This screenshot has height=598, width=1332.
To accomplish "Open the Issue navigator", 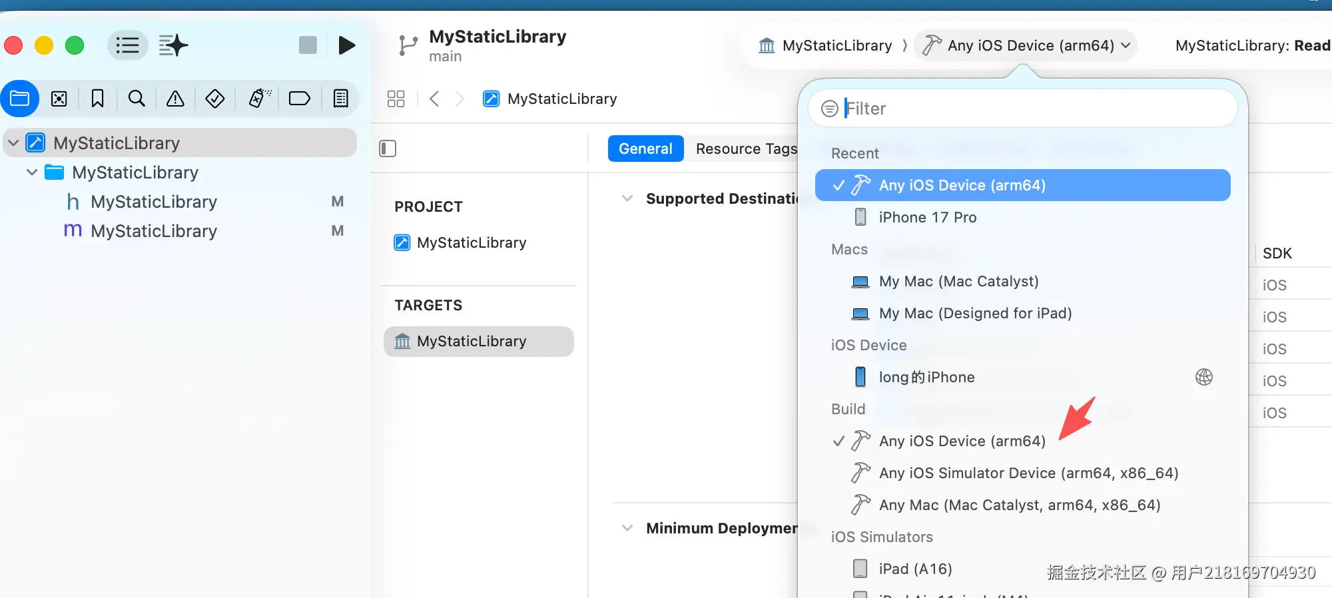I will coord(175,99).
